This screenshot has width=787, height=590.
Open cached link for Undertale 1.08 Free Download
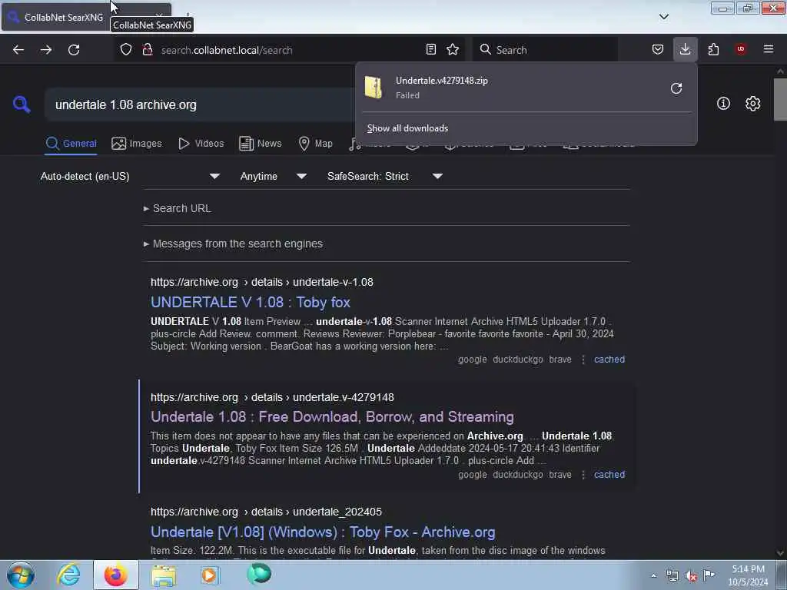point(609,475)
